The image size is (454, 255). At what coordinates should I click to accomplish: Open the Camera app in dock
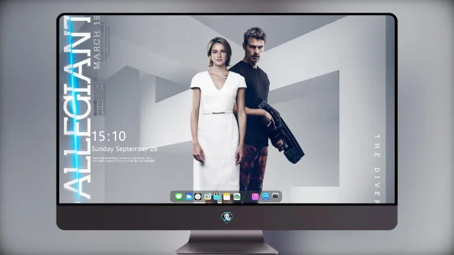tap(275, 196)
